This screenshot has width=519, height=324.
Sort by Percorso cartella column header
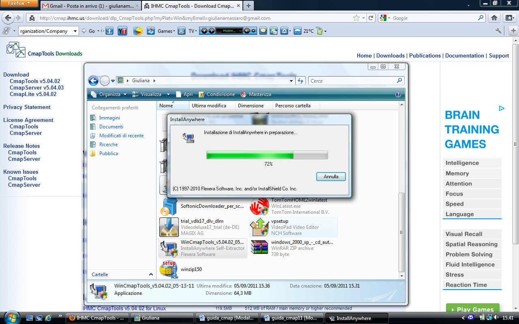(296, 106)
